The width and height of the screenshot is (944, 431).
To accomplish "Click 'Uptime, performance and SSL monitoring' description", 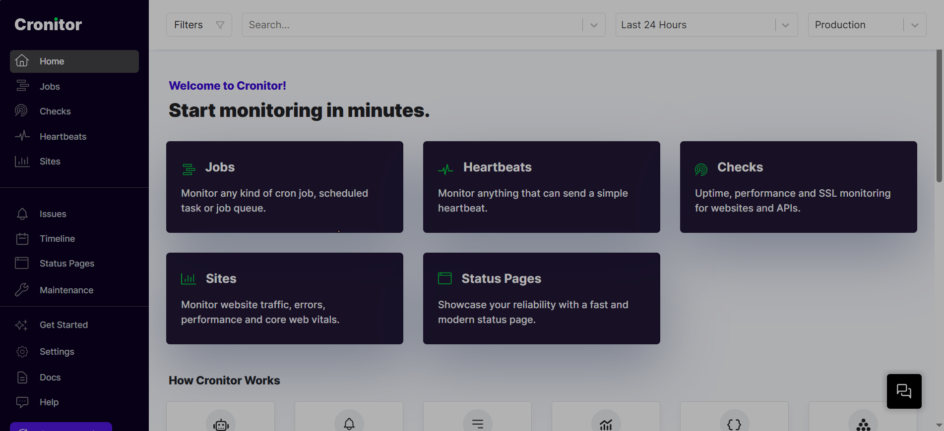I will click(792, 201).
